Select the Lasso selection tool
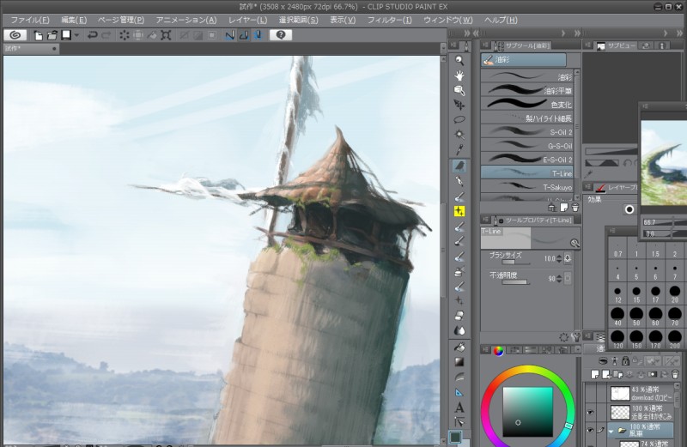This screenshot has width=687, height=447. click(x=459, y=119)
